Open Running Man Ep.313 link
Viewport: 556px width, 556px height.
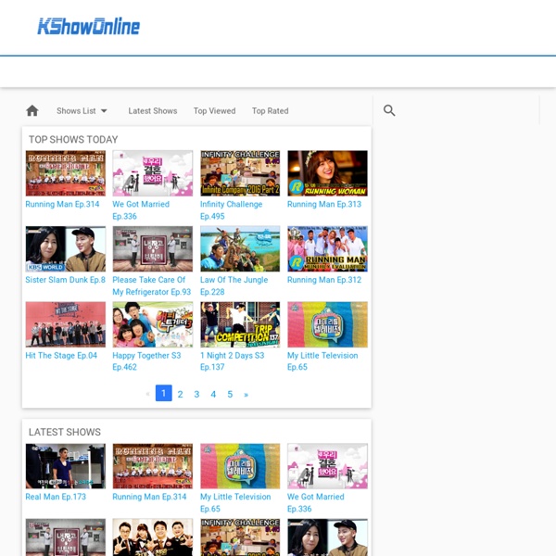[323, 204]
